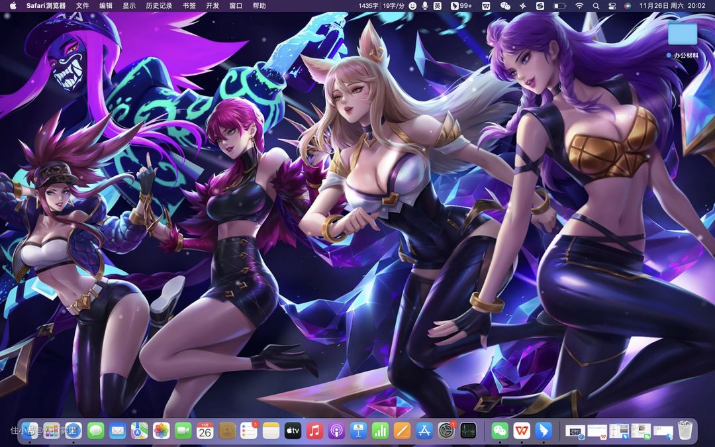
Task: Open System Preferences in the Dock
Action: [446, 430]
